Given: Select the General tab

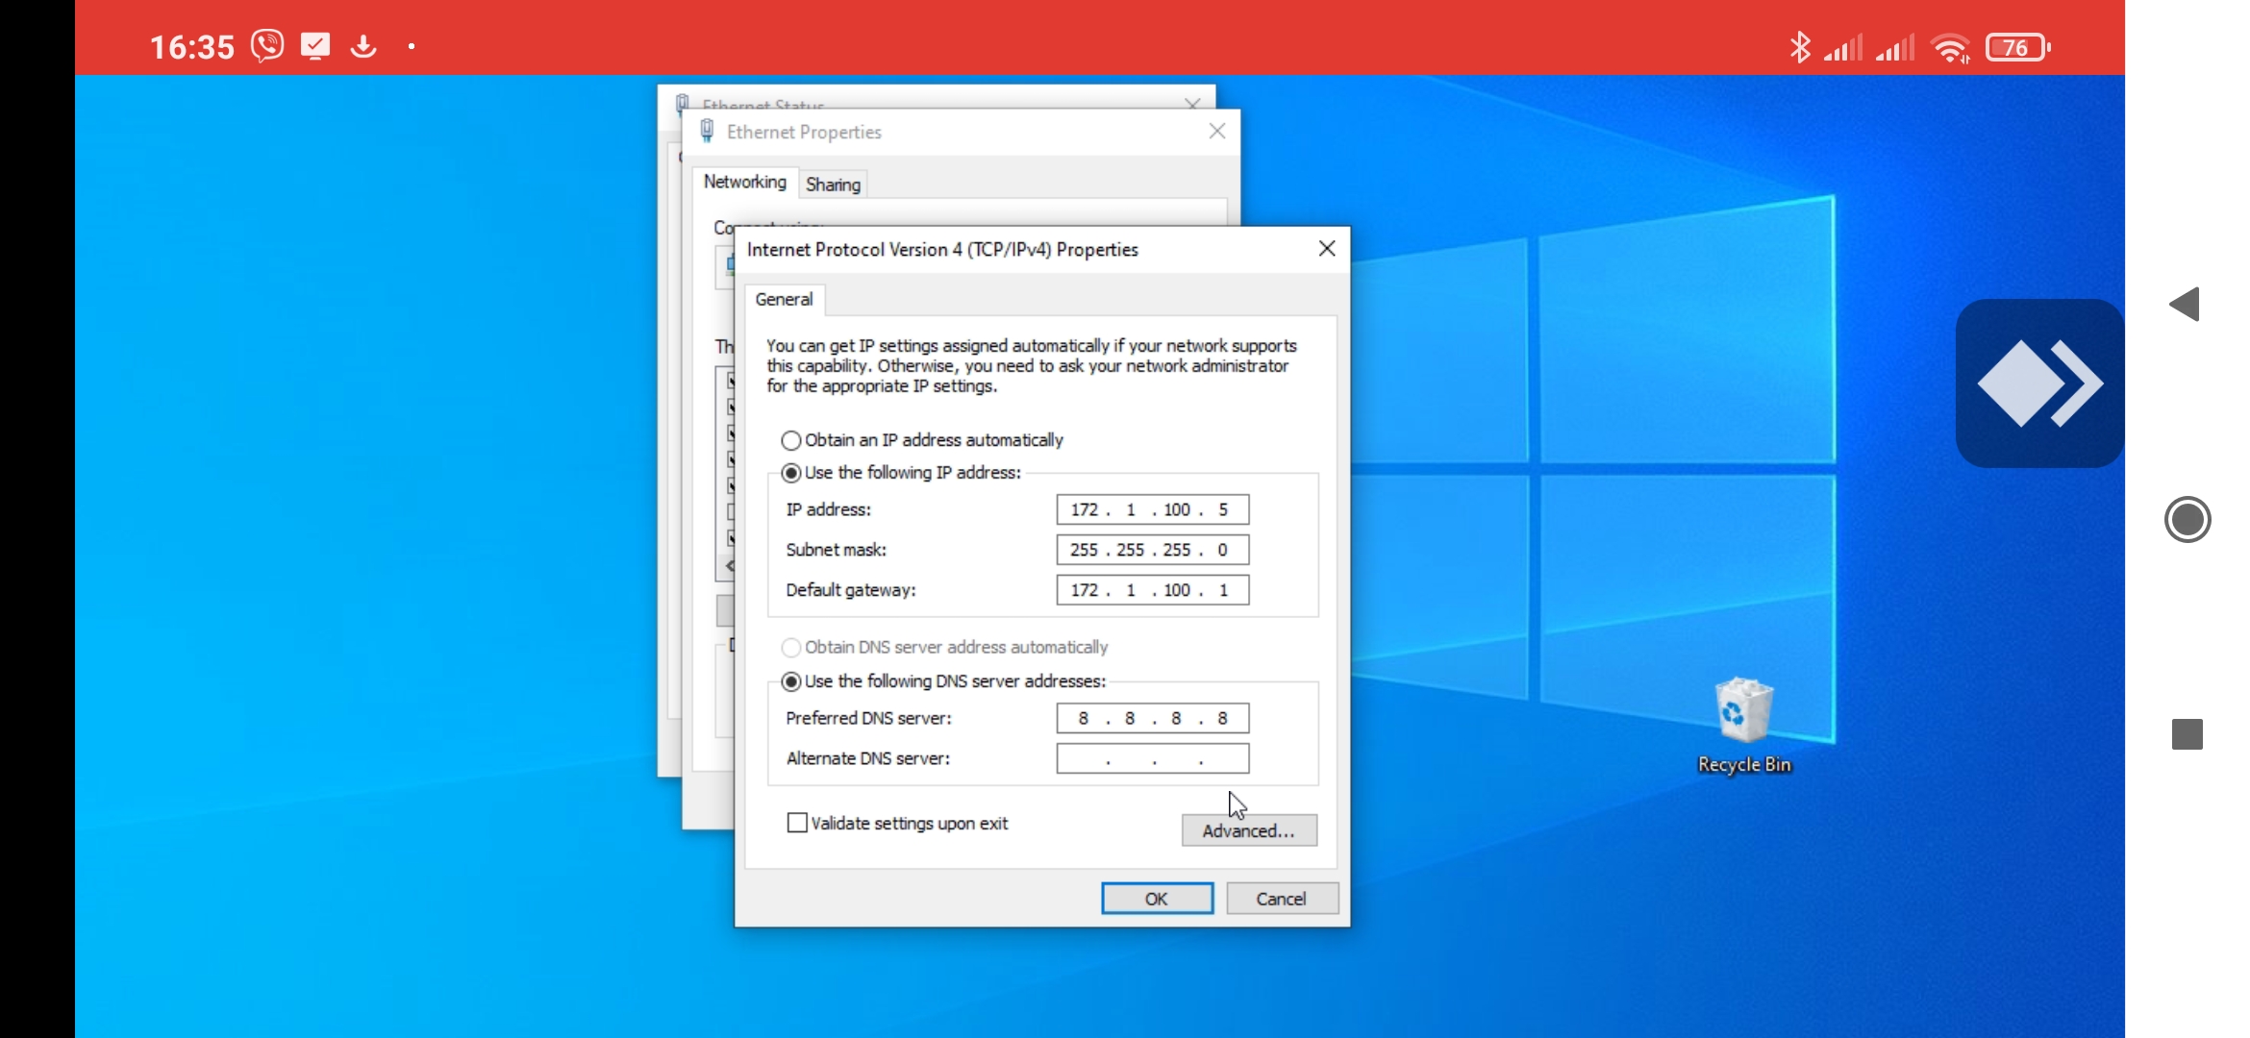Looking at the screenshot, I should [784, 299].
